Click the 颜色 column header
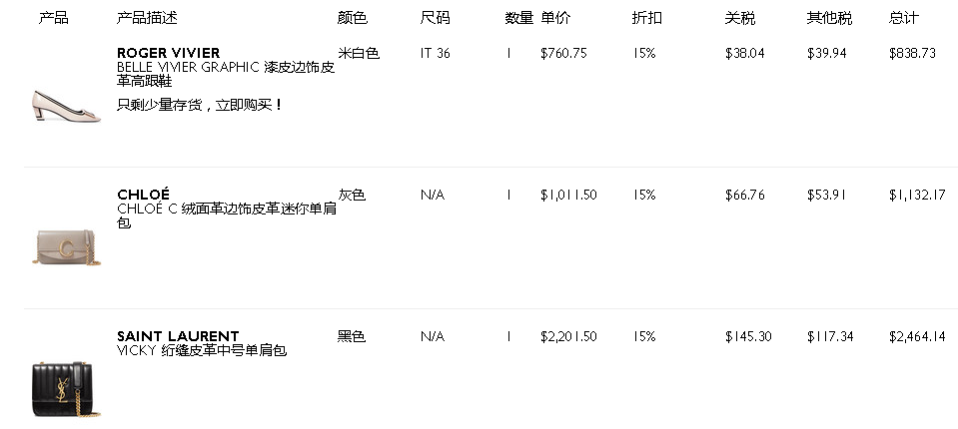 353,18
